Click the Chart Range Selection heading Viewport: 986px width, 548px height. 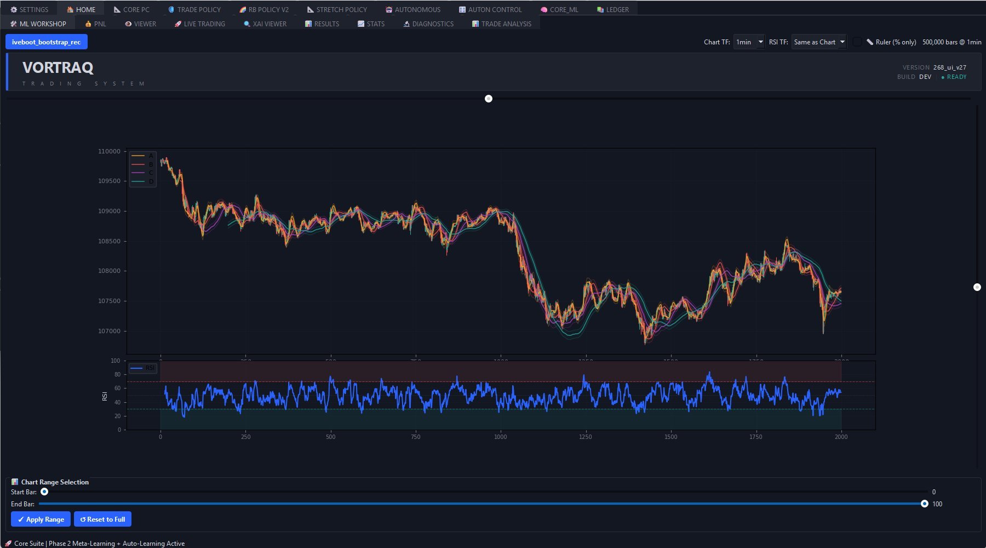(x=55, y=482)
